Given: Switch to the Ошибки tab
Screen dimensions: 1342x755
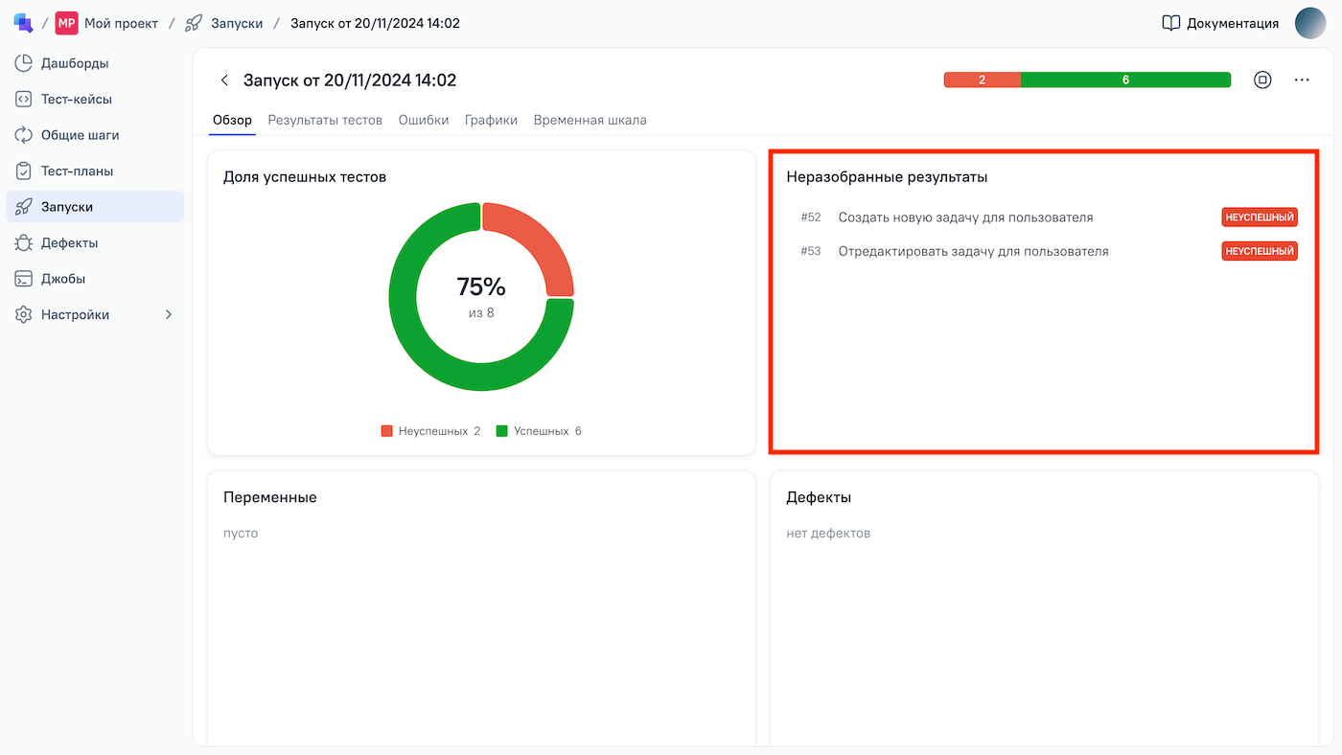Looking at the screenshot, I should (424, 121).
